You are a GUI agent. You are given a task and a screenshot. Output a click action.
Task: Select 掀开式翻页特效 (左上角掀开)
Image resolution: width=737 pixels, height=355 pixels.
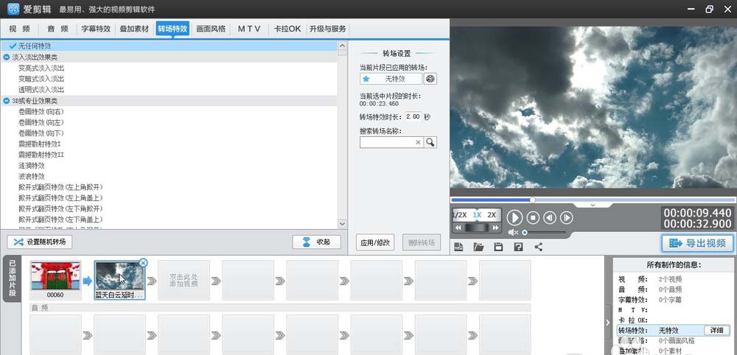60,187
